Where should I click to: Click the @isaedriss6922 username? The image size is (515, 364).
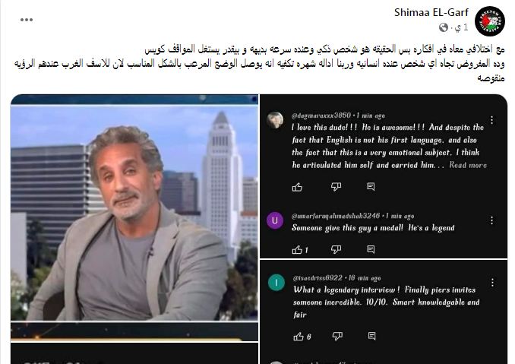(x=318, y=278)
